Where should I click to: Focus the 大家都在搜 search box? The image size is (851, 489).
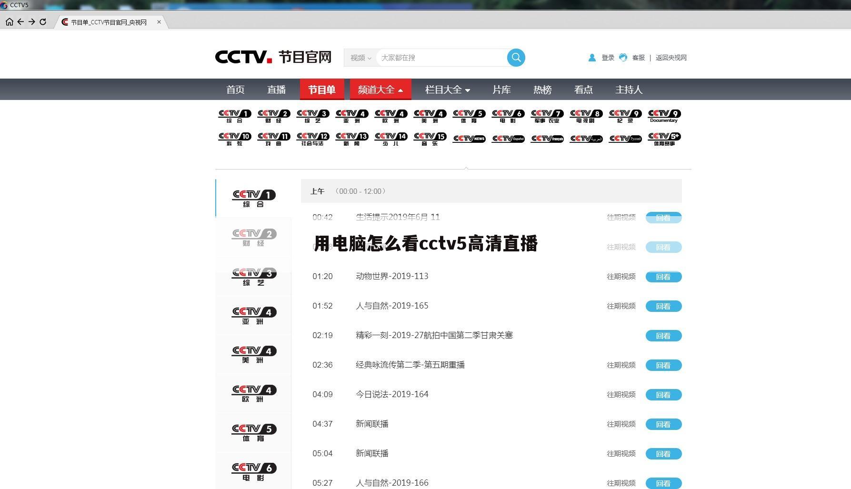pyautogui.click(x=441, y=58)
